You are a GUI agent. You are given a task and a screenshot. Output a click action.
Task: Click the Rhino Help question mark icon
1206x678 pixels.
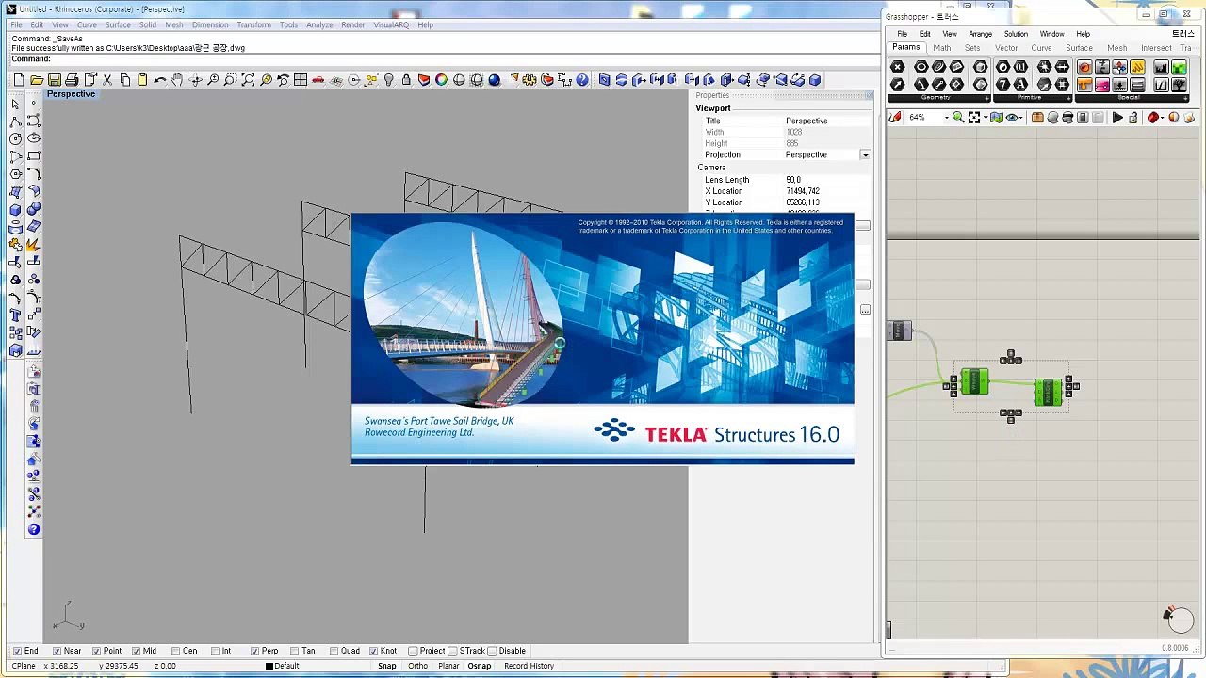point(582,80)
